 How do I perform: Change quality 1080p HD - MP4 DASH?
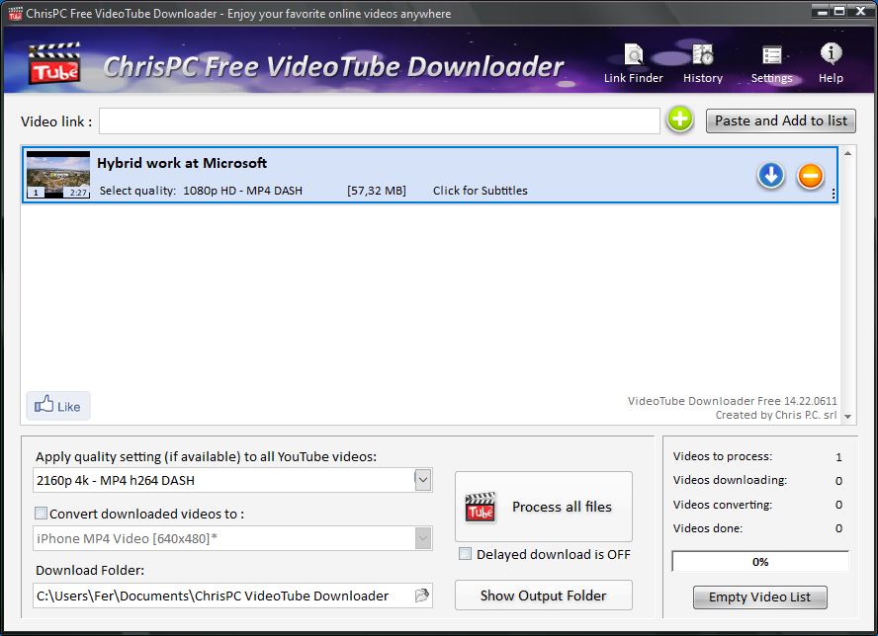tap(242, 191)
